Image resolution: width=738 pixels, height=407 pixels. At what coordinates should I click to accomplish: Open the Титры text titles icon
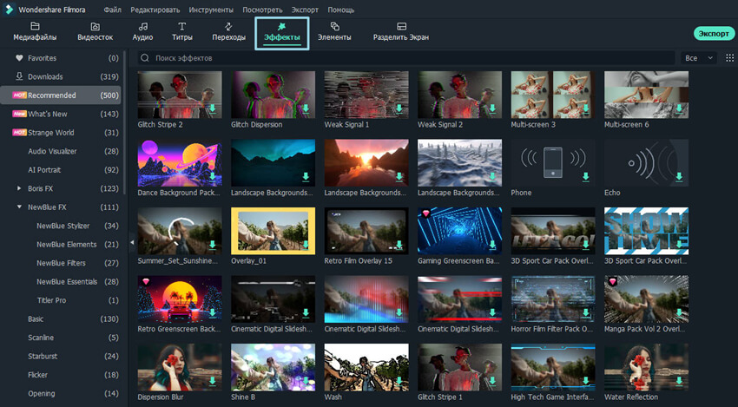tap(182, 26)
